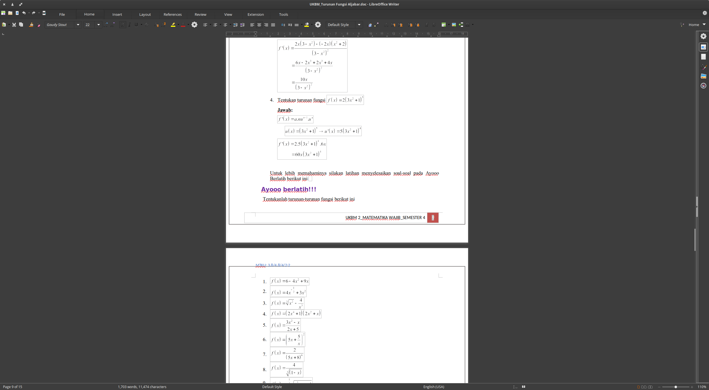Open the References tab

[x=173, y=14]
